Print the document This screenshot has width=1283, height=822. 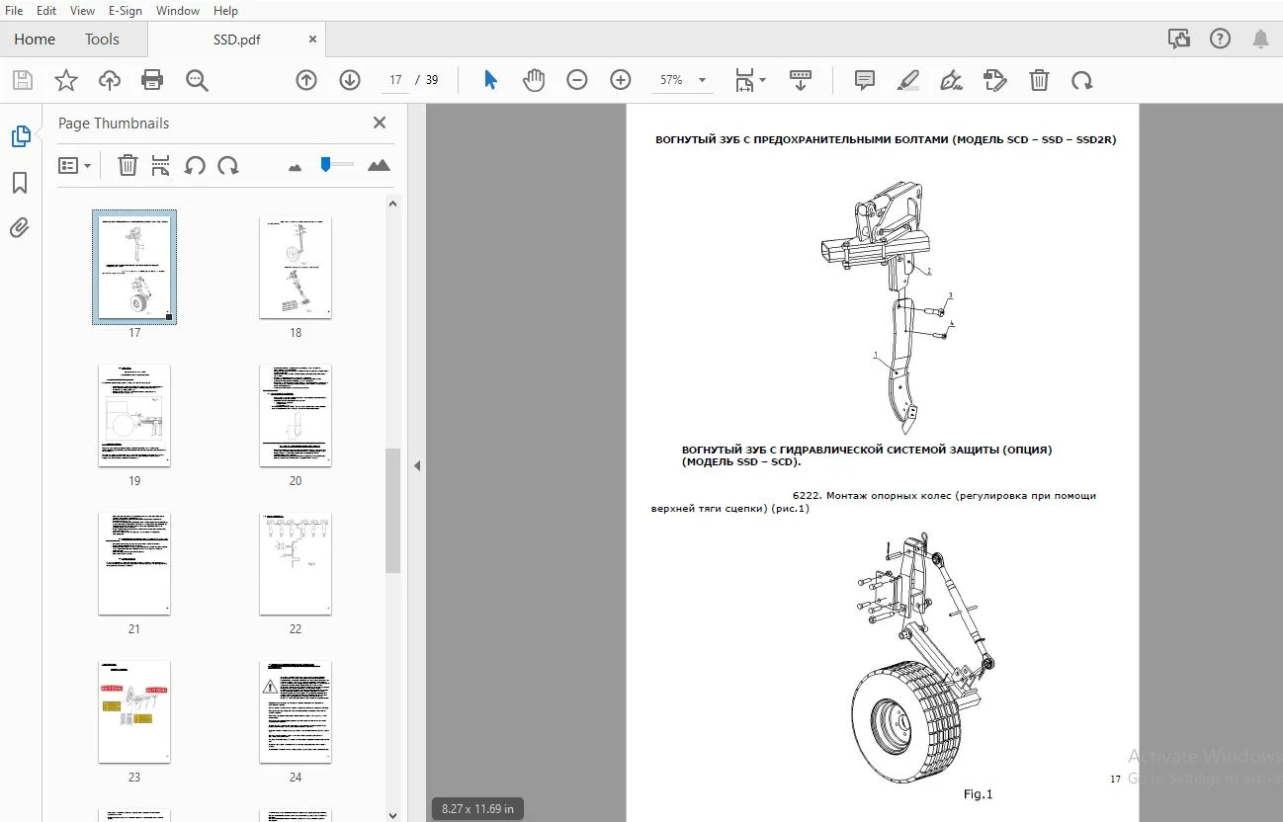pyautogui.click(x=152, y=80)
